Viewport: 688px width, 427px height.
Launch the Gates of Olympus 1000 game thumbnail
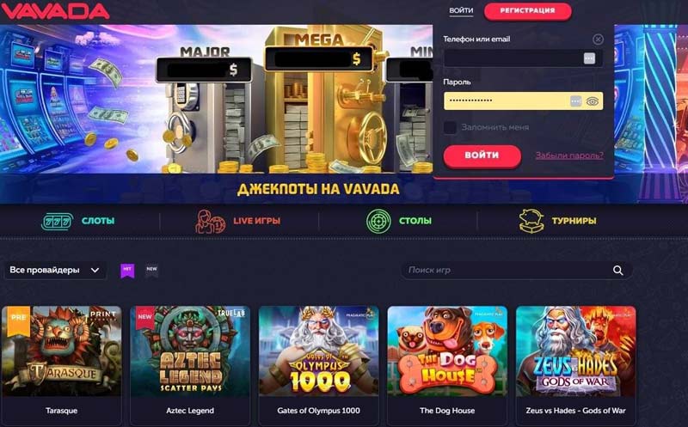[318, 351]
